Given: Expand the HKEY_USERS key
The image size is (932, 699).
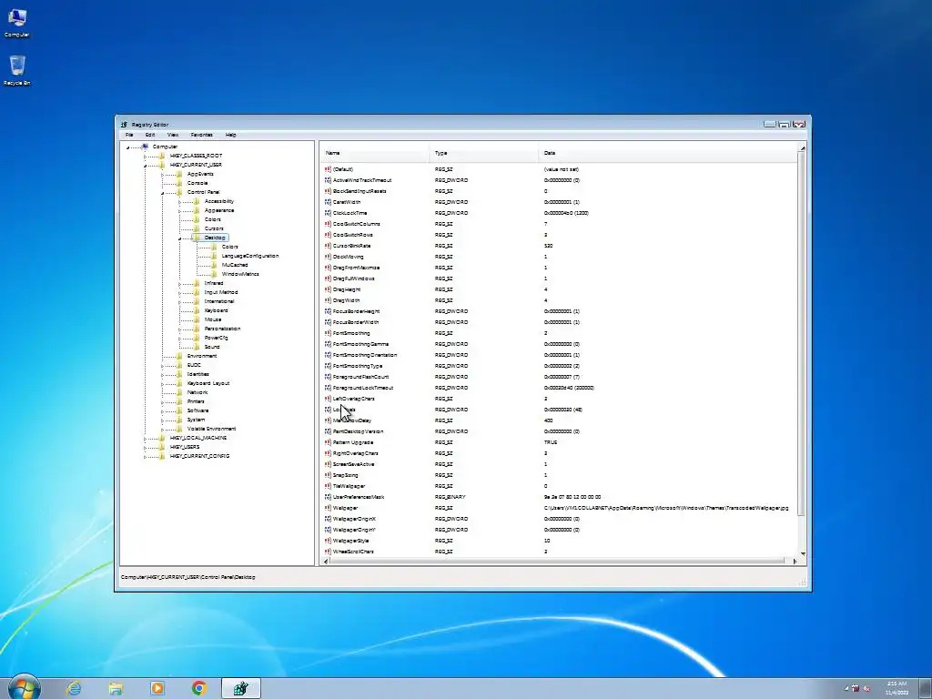Looking at the screenshot, I should point(145,448).
